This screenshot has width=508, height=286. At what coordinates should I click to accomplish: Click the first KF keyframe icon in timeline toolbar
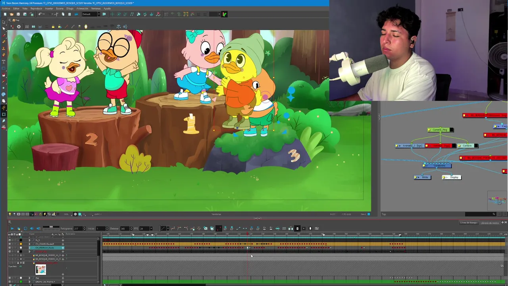point(225,228)
